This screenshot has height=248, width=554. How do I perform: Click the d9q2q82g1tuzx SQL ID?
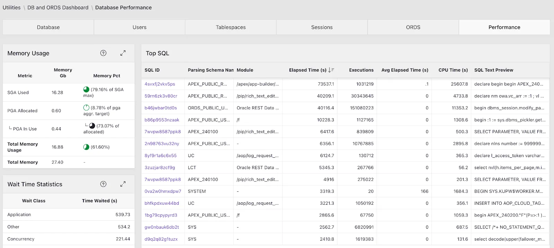point(161,239)
